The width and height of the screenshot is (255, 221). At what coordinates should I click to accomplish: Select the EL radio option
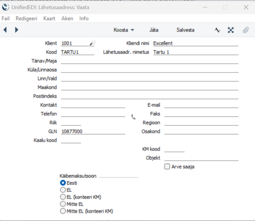tap(63, 190)
